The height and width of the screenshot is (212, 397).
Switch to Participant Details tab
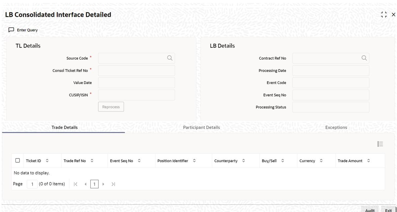pos(201,127)
